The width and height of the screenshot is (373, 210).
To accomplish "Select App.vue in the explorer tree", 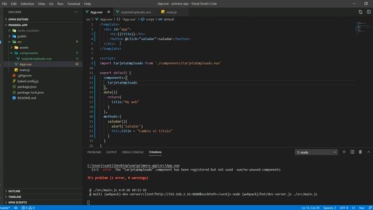I will (x=26, y=64).
